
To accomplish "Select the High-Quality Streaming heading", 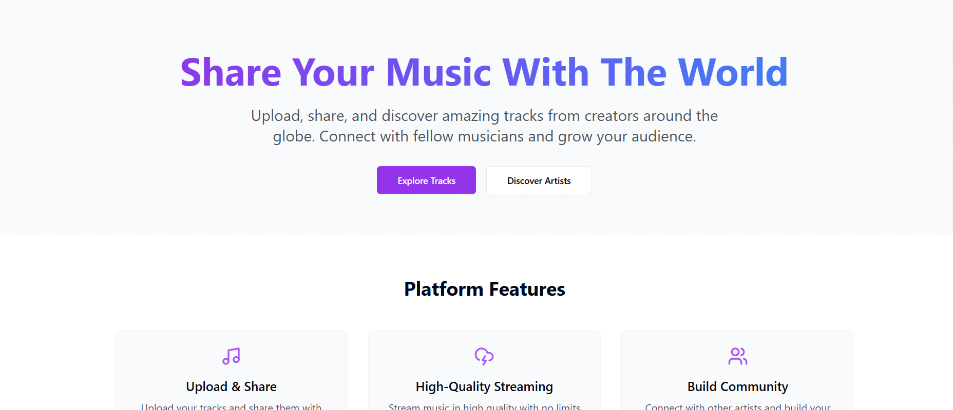I will tap(484, 386).
